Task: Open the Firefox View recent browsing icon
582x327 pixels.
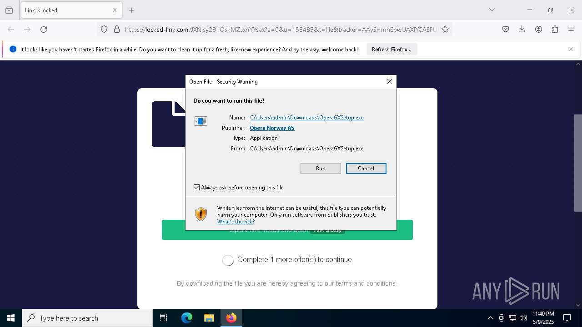Action: pyautogui.click(x=9, y=10)
